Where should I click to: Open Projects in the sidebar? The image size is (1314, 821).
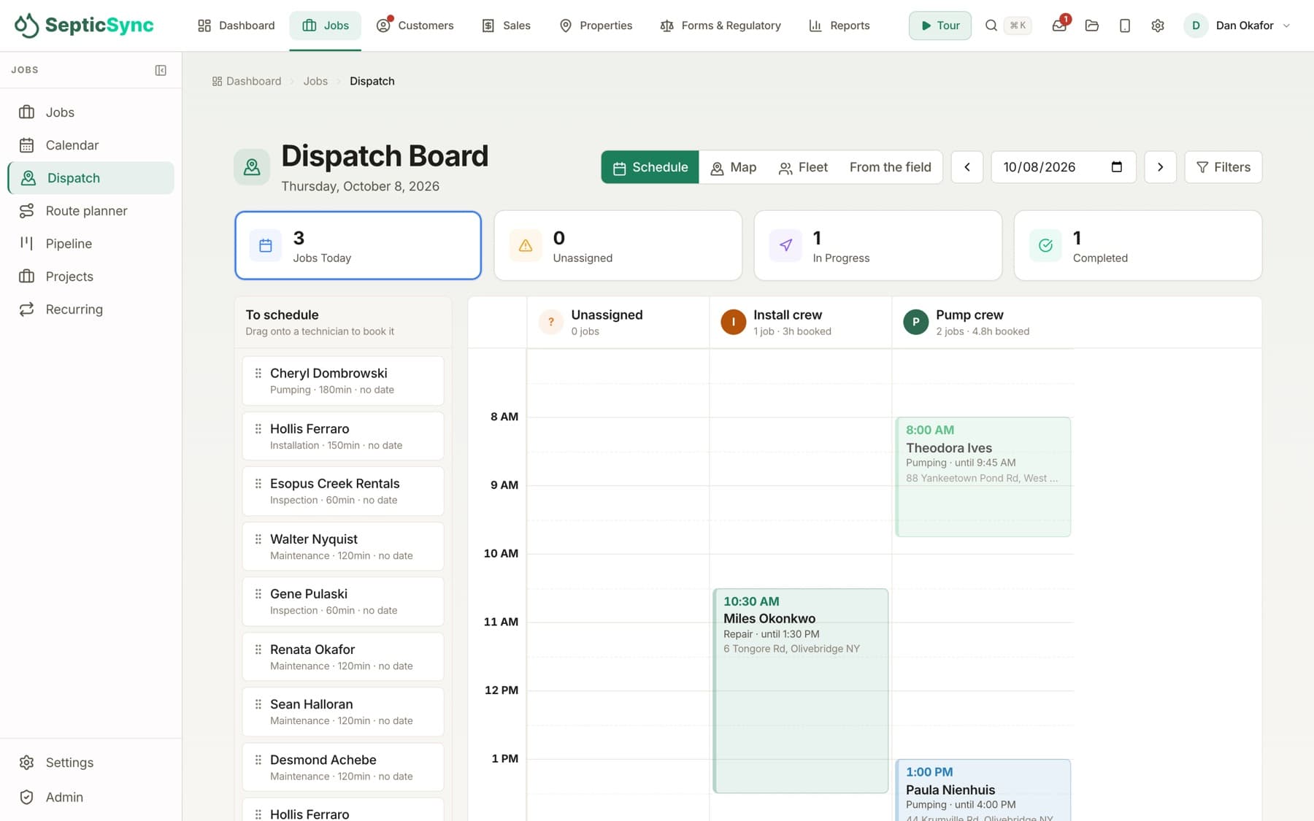pyautogui.click(x=91, y=277)
